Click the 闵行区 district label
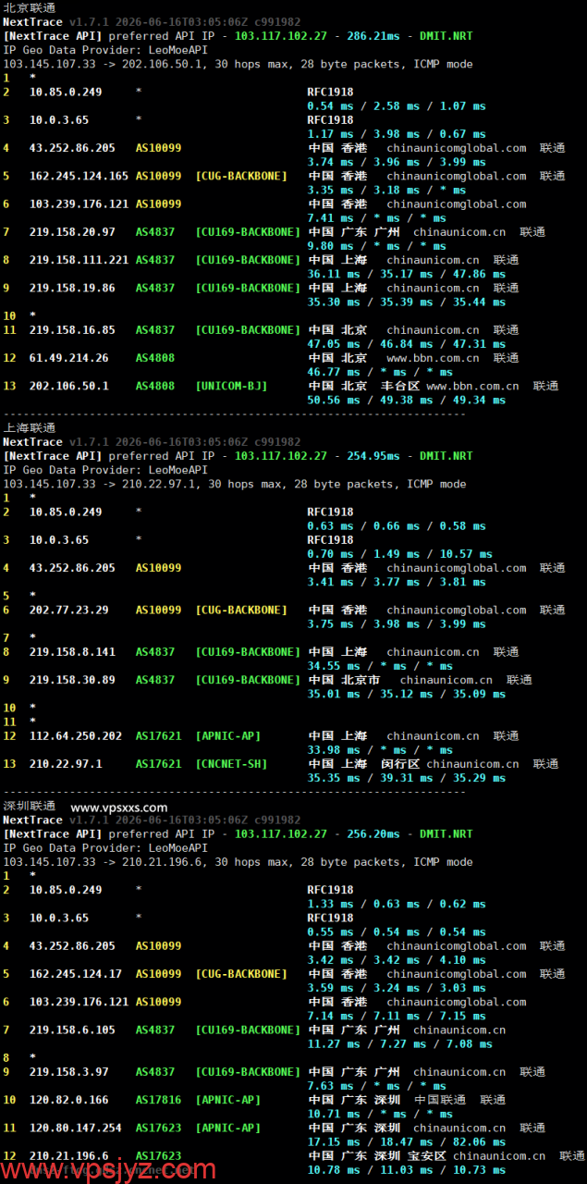587x1184 pixels. (x=402, y=764)
